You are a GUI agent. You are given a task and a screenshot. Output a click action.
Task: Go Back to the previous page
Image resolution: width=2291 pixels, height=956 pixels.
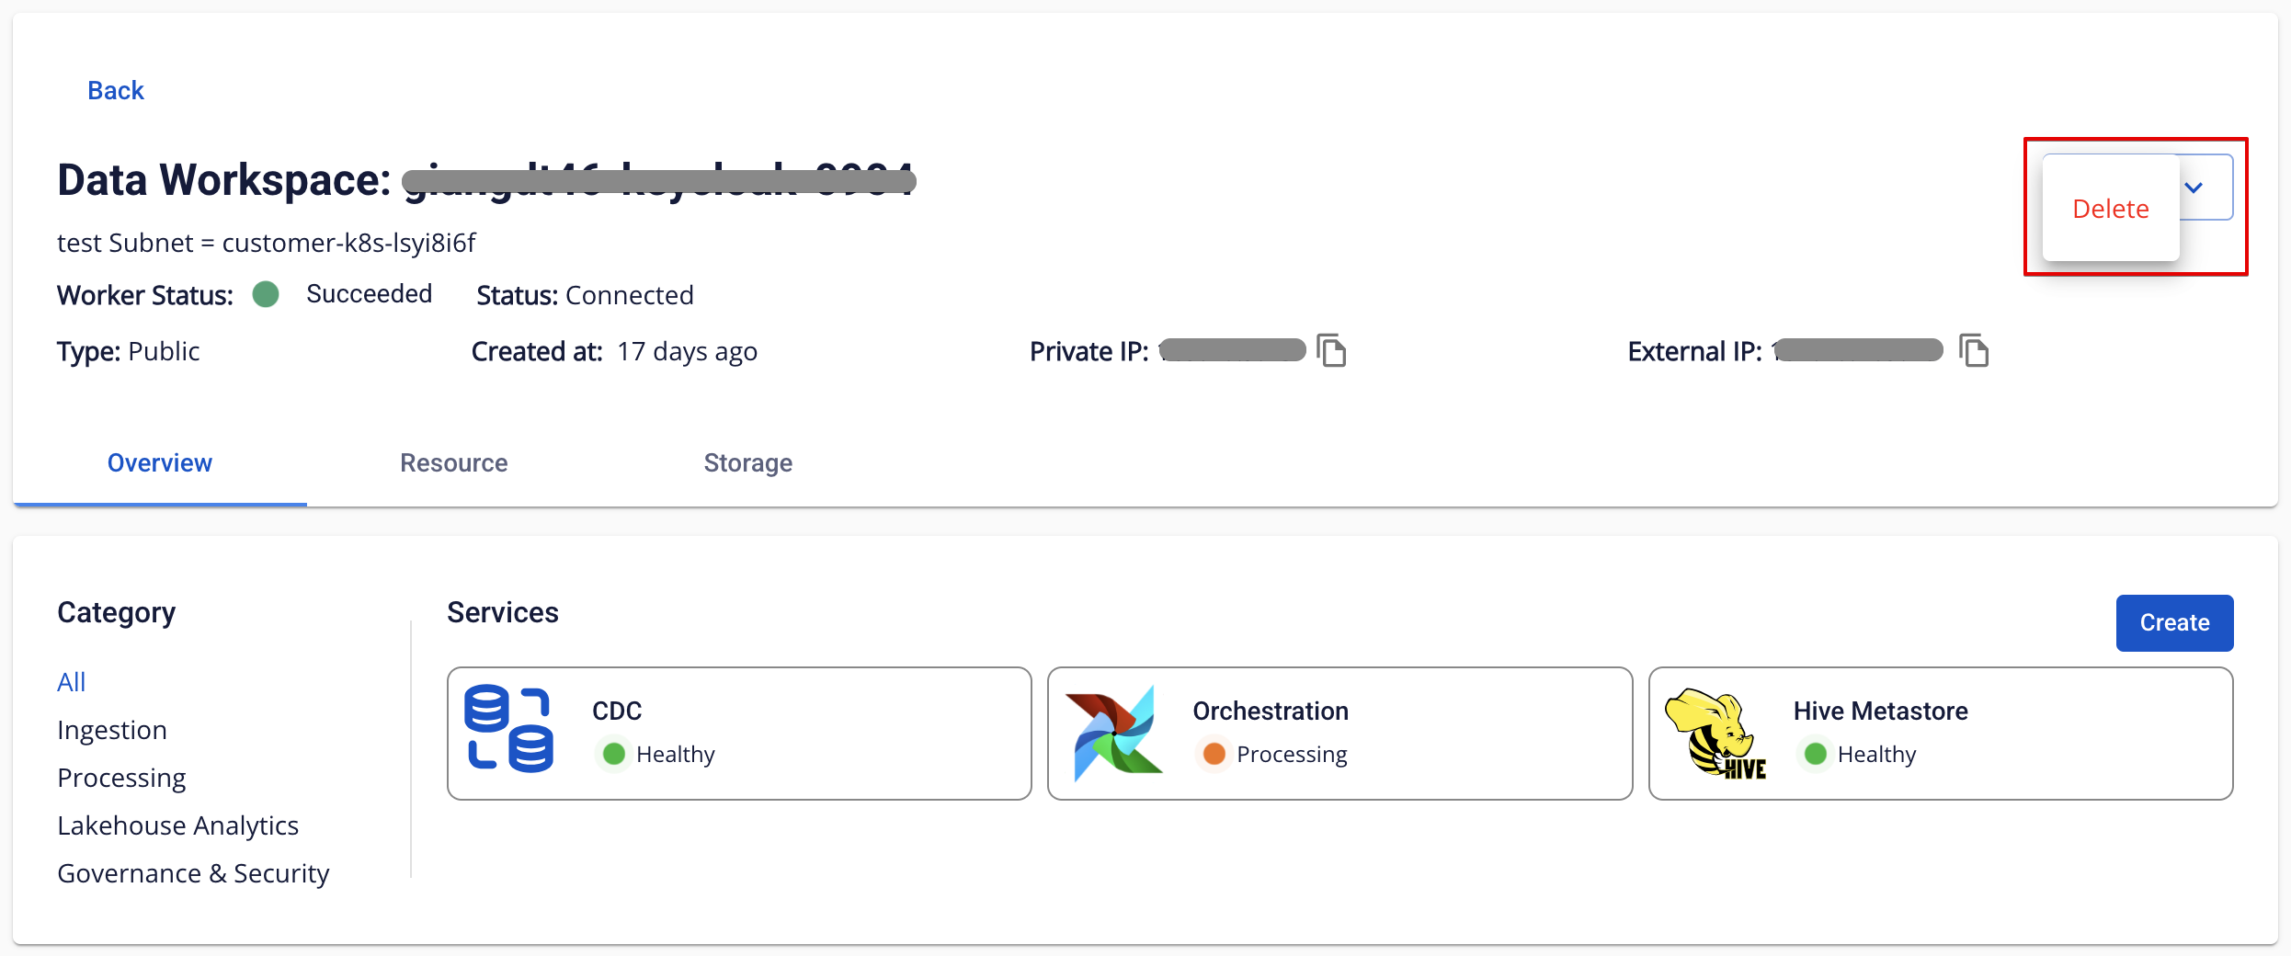(116, 90)
